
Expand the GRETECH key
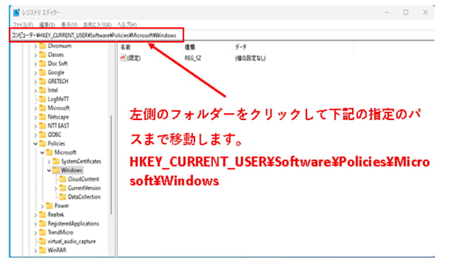35,82
